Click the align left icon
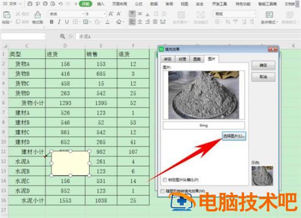Image resolution: width=301 pixels, height=218 pixels. click(x=132, y=22)
